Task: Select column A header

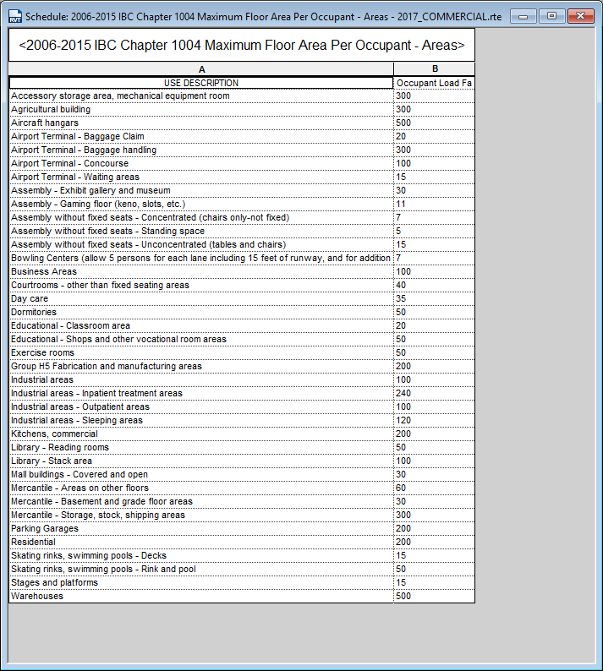Action: 201,69
